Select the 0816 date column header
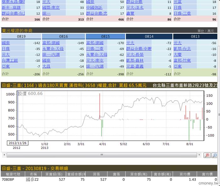This screenshot has height=186, width=220. click(63, 36)
